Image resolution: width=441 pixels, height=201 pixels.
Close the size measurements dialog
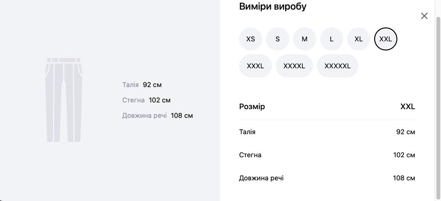pyautogui.click(x=424, y=16)
